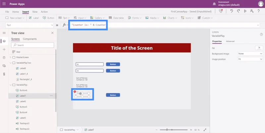The image size is (265, 133).
Task: Click the Tree view search field
Action: click(x=32, y=45)
